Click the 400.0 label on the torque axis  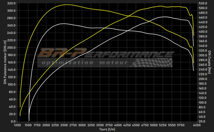click(203, 32)
